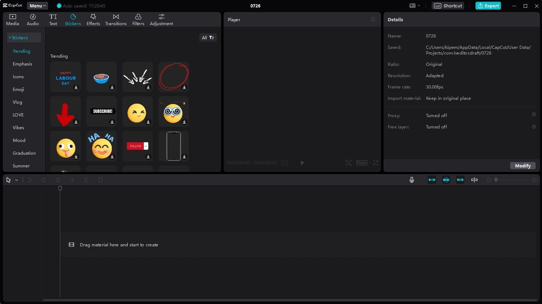The image size is (542, 304).
Task: Enter fullscreen preview in the Player
Action: [375, 163]
